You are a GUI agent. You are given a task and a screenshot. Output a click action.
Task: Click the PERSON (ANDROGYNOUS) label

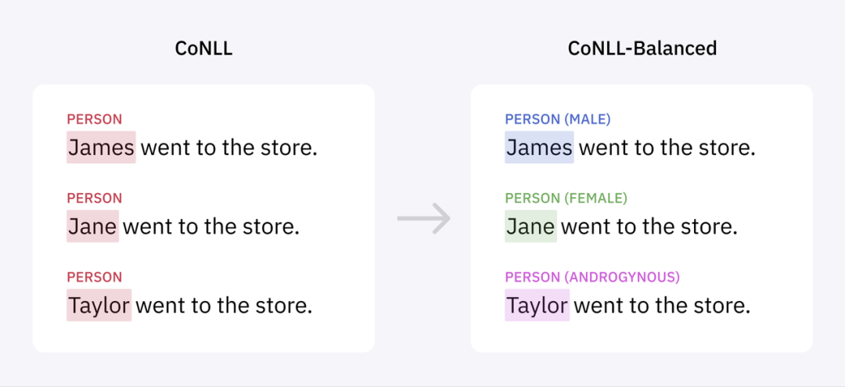[592, 278]
